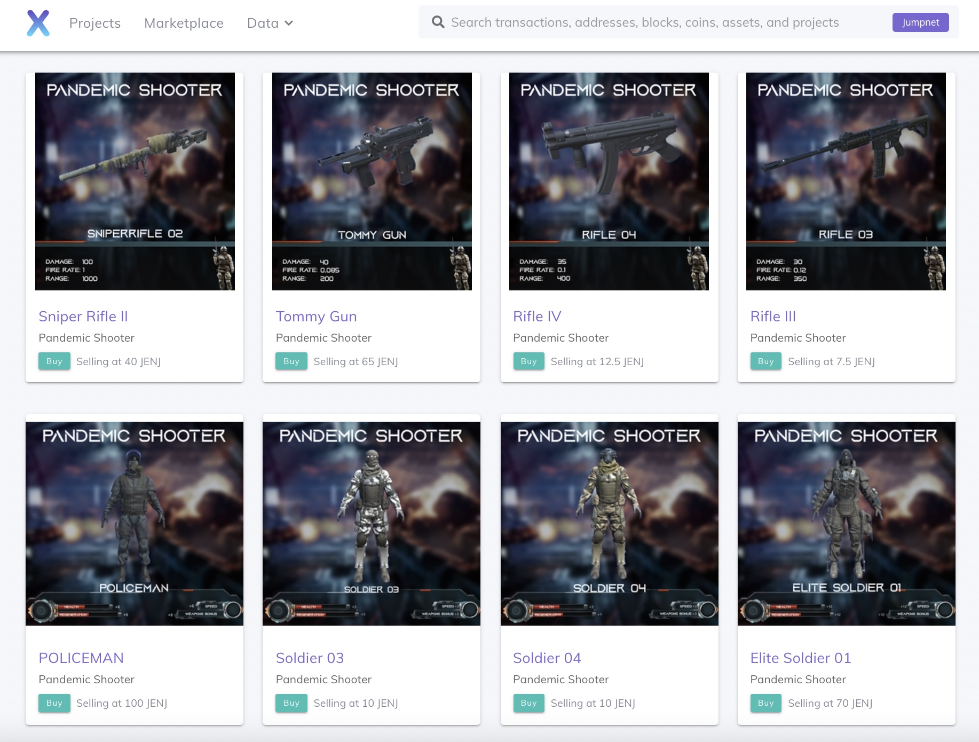
Task: Open the Tommy Gun title link
Action: click(x=316, y=317)
